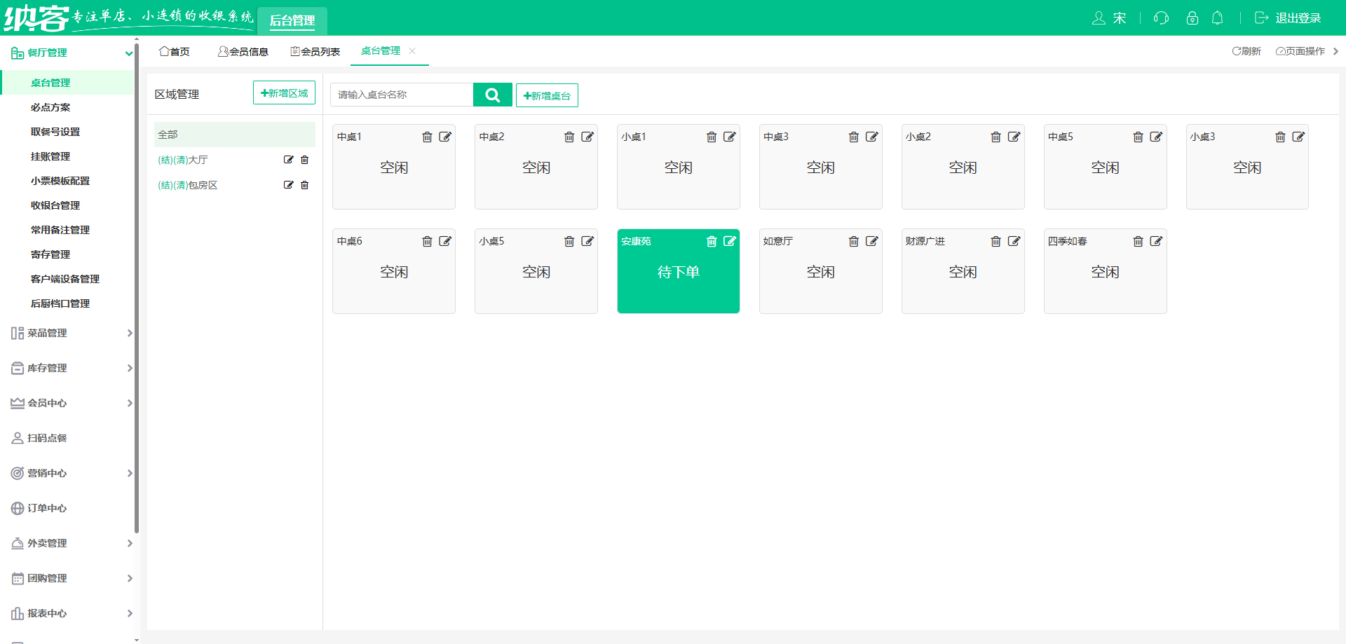Click the search magnifier to find tables
The height and width of the screenshot is (644, 1346).
coord(492,94)
